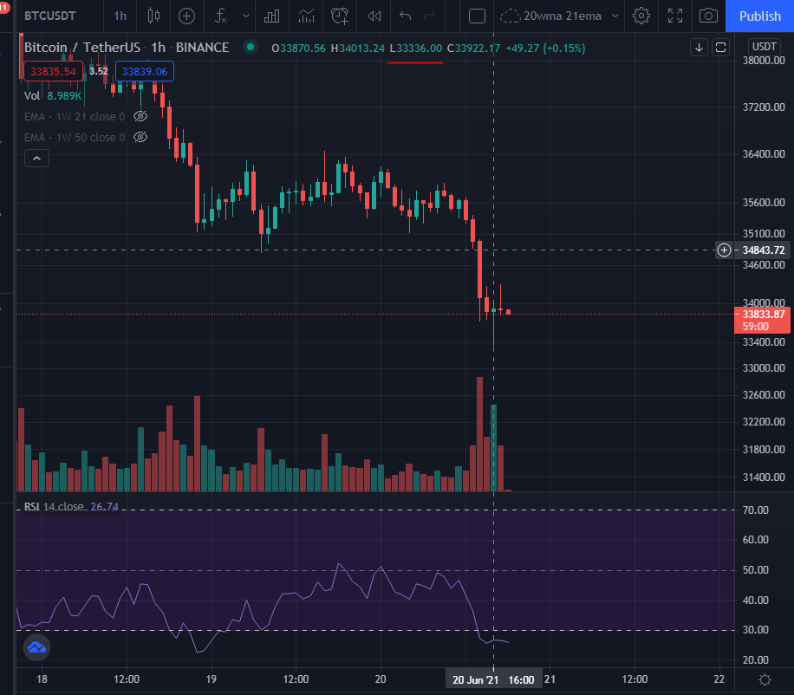Toggle visibility of EMA 1W 50 indicator
Image resolution: width=794 pixels, height=695 pixels.
tap(140, 137)
